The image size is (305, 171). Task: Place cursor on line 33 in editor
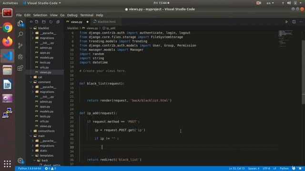point(179,147)
